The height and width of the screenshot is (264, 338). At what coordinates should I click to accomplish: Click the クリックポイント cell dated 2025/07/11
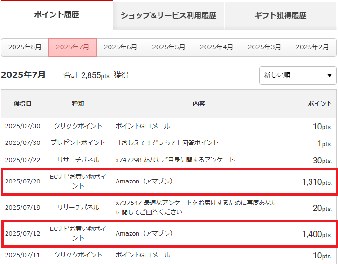[78, 255]
